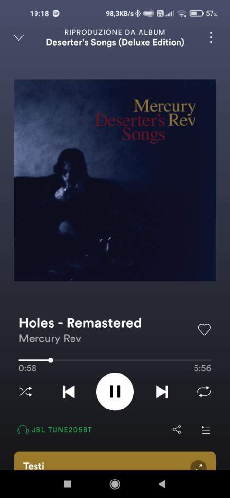Click the playback progress bar handle
The width and height of the screenshot is (230, 498).
coord(51,360)
